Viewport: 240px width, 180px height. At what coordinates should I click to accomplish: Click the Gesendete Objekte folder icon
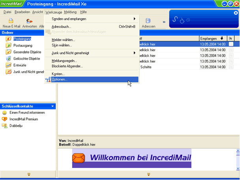pyautogui.click(x=8, y=52)
